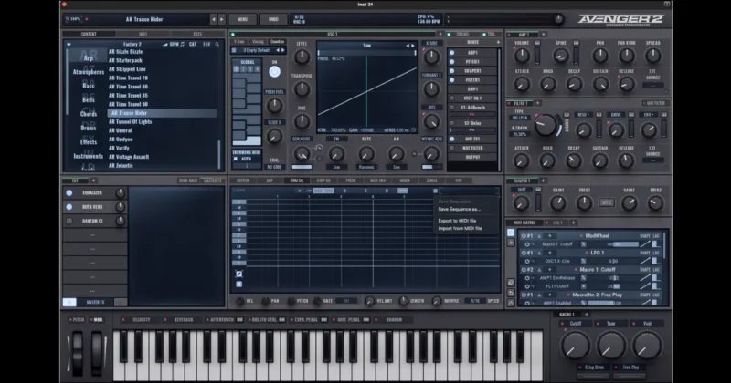Select preset AR Stripped Line

127,69
